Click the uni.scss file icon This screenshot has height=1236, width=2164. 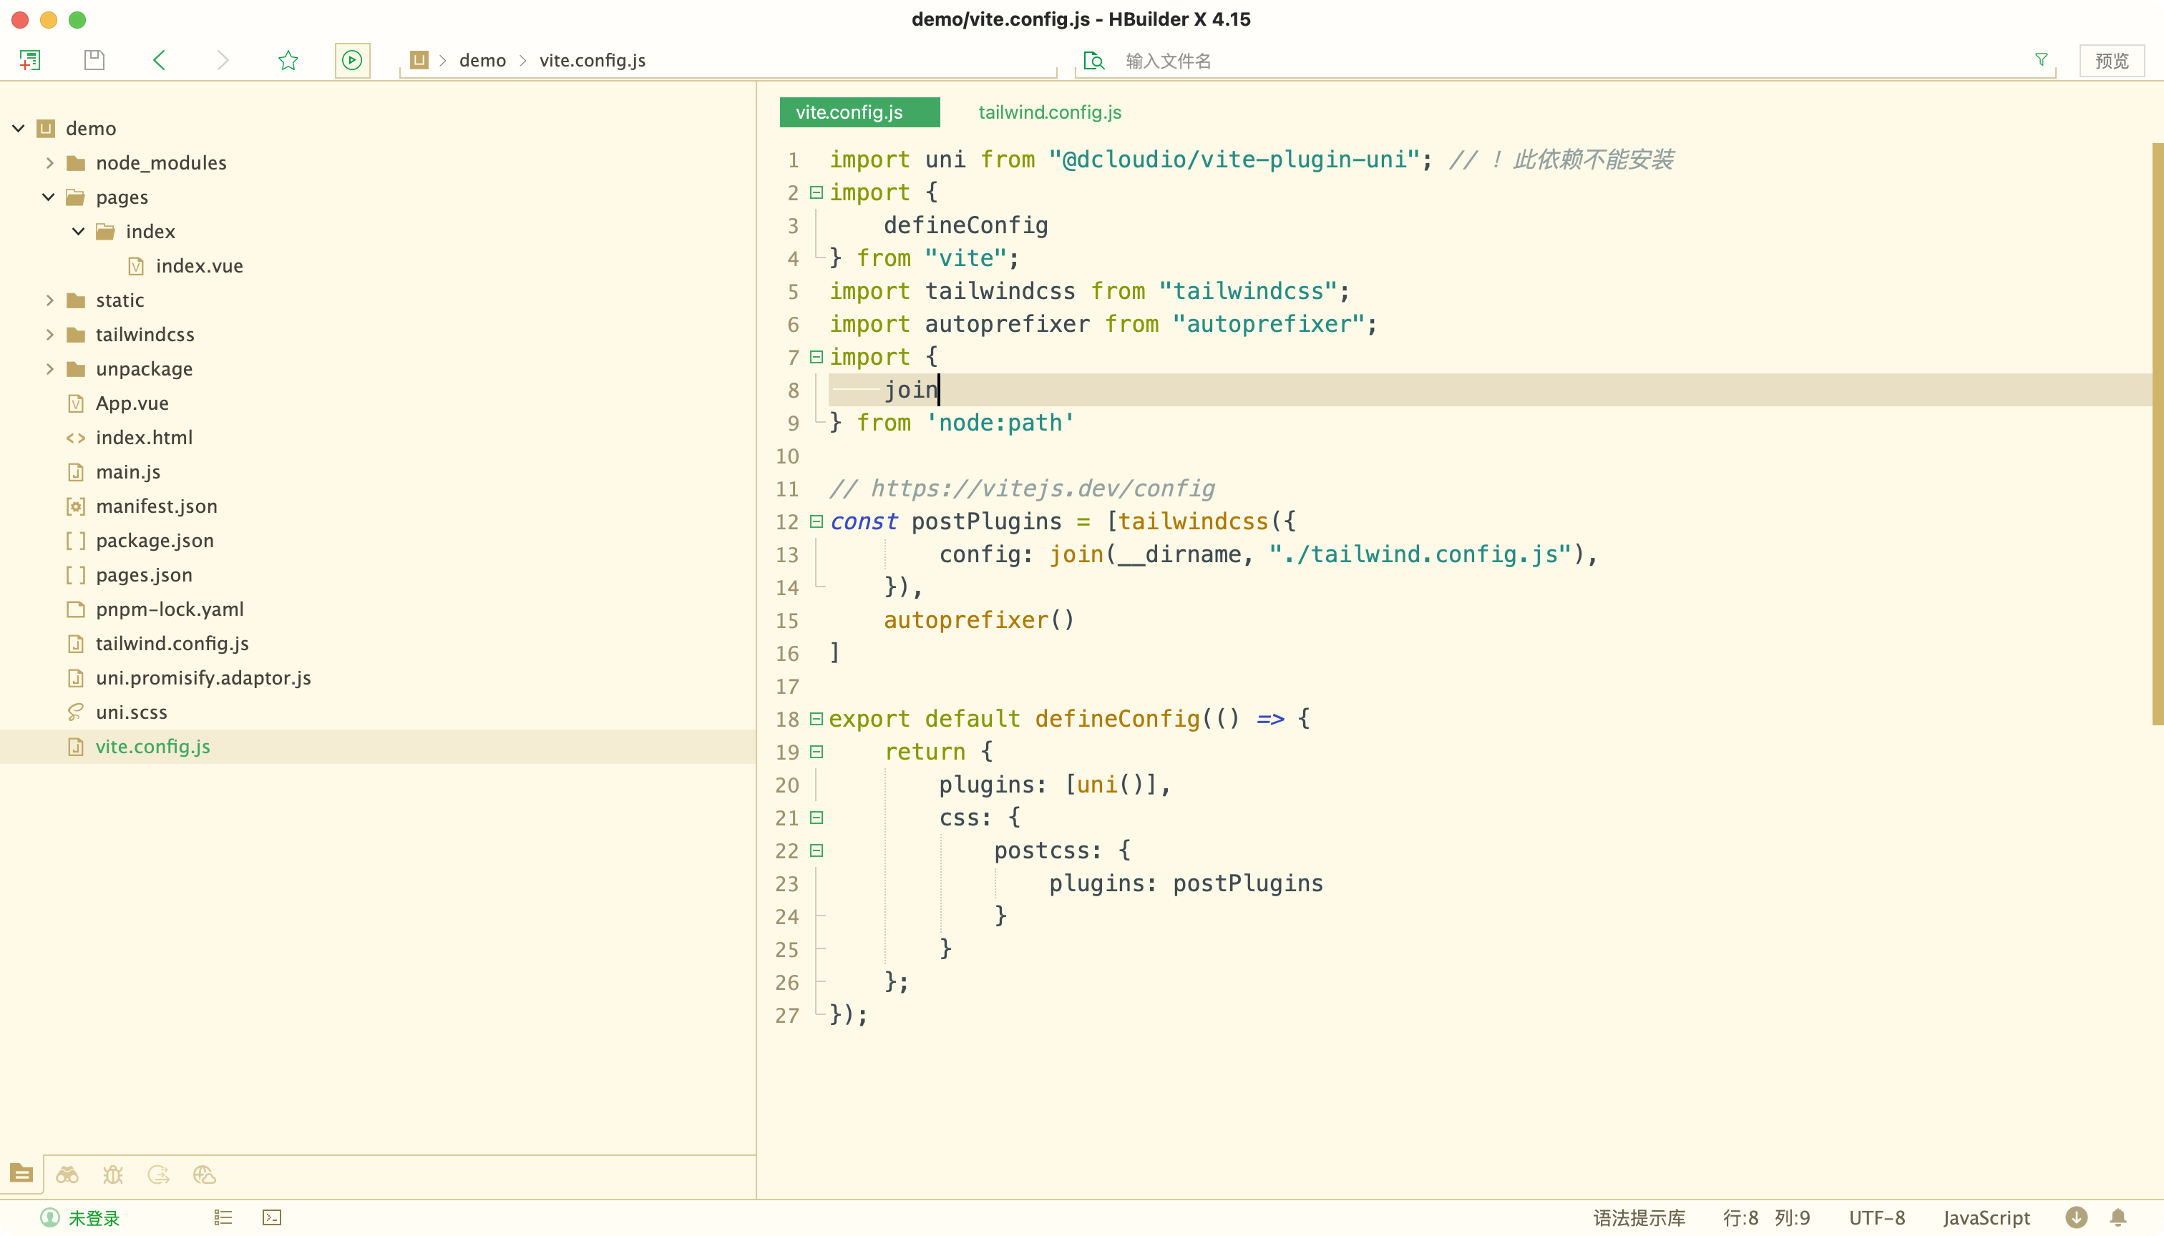click(76, 712)
